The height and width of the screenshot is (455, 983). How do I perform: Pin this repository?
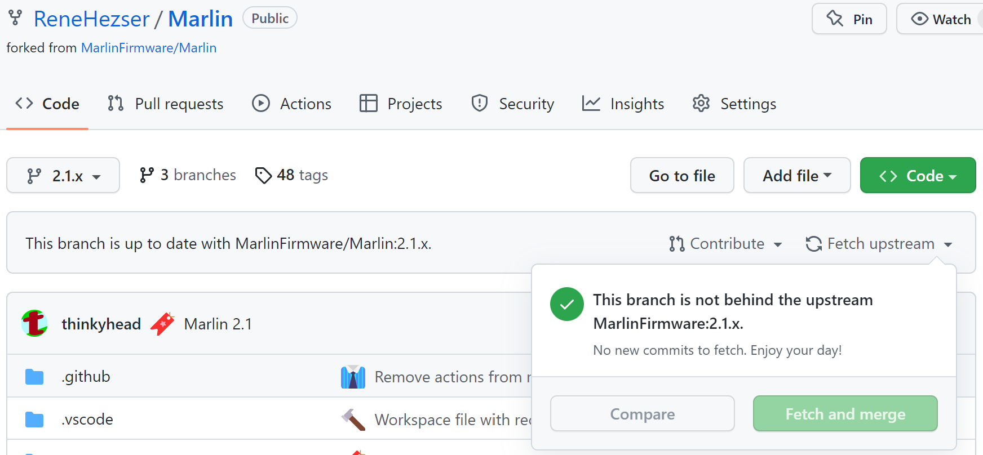point(849,19)
